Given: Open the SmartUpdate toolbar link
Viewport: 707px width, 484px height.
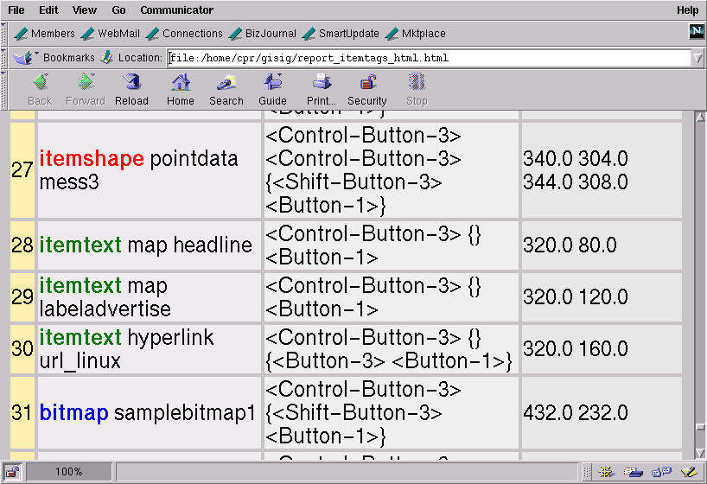Looking at the screenshot, I should pyautogui.click(x=341, y=34).
